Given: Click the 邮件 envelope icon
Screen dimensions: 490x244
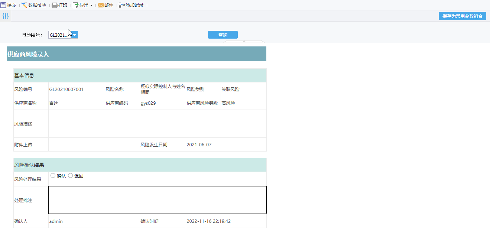Looking at the screenshot, I should click(x=100, y=5).
